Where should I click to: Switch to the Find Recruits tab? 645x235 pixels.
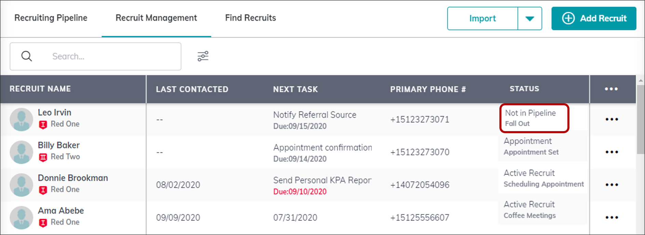coord(251,18)
